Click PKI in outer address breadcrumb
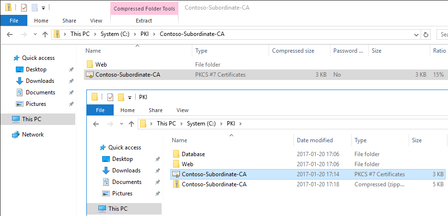The image size is (448, 216). (144, 34)
